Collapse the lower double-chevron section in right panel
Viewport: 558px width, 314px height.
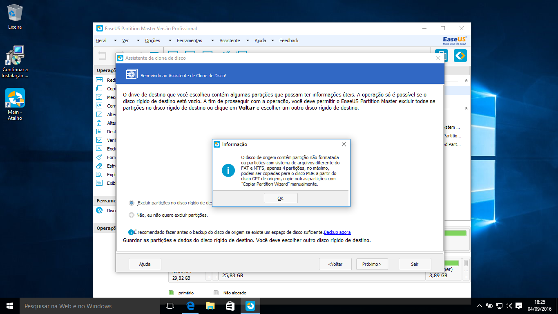(466, 108)
